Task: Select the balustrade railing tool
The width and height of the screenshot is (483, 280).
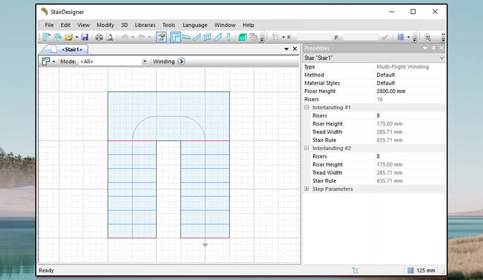Action: pos(207,37)
